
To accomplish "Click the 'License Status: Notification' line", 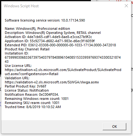I will click(27, 90).
